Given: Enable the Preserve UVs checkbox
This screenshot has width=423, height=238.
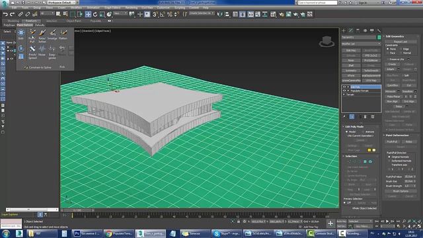Looking at the screenshot, I should [x=388, y=59].
